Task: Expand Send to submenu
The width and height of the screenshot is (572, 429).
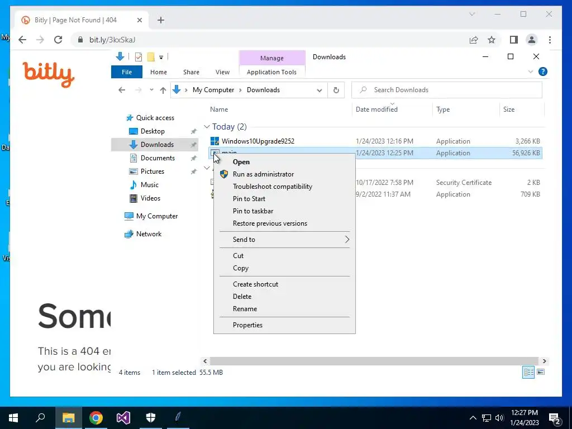Action: [x=284, y=240]
